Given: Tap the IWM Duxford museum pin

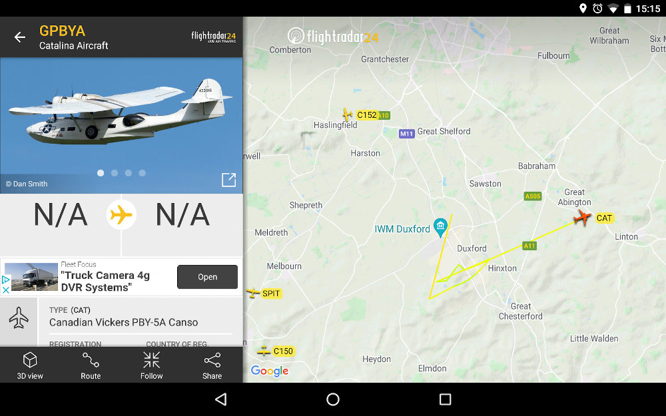Looking at the screenshot, I should (x=440, y=227).
